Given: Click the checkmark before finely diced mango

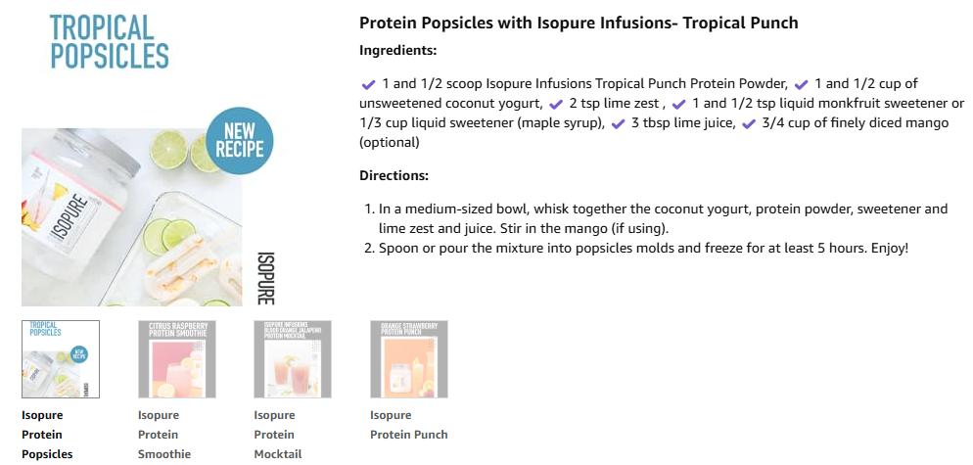Looking at the screenshot, I should [750, 123].
